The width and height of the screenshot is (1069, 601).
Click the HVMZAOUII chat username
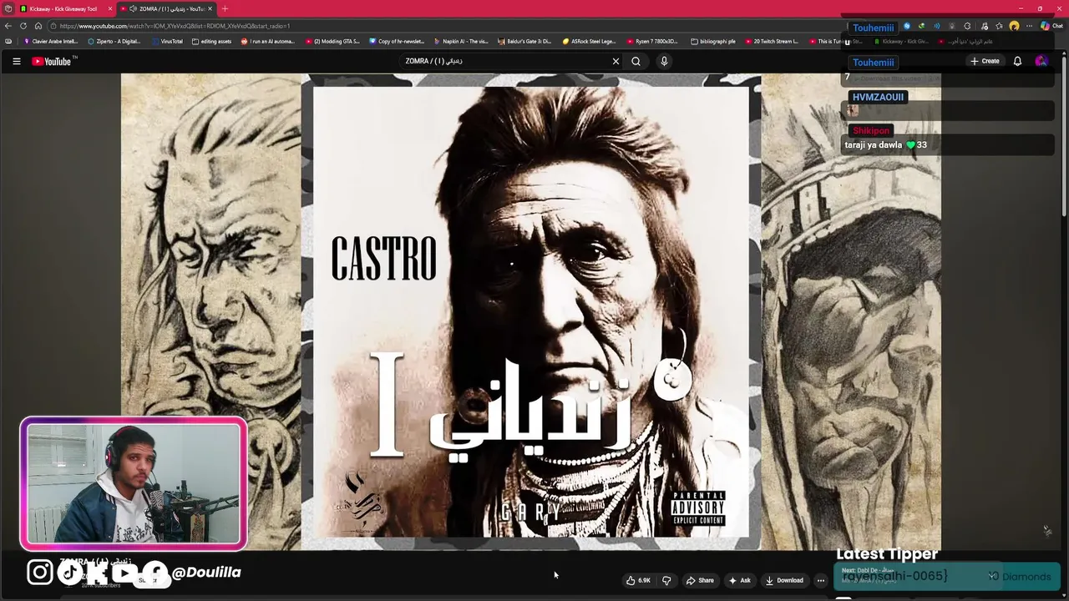878,97
